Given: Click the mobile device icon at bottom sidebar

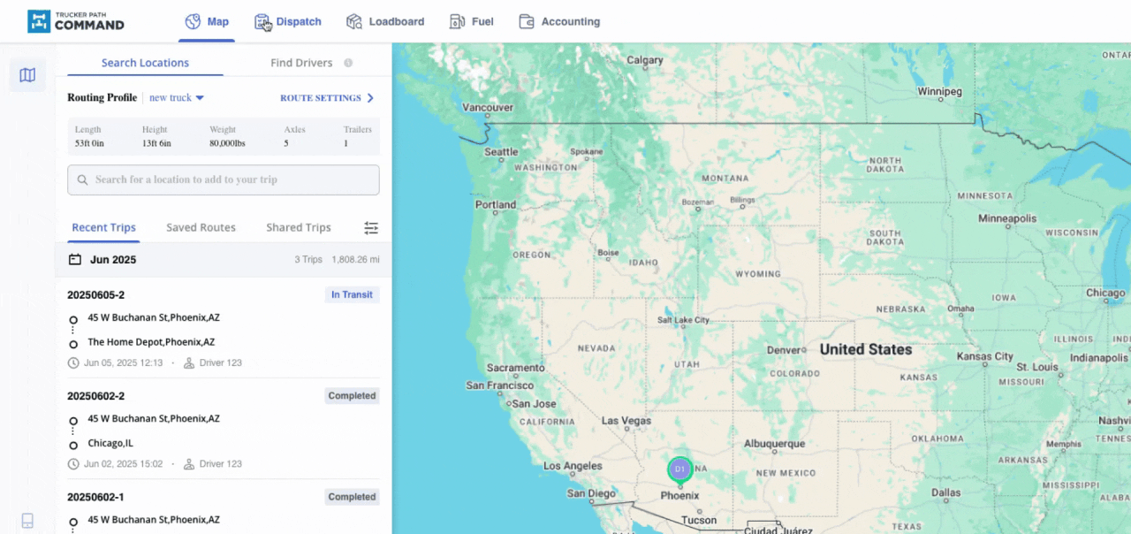Looking at the screenshot, I should (27, 521).
